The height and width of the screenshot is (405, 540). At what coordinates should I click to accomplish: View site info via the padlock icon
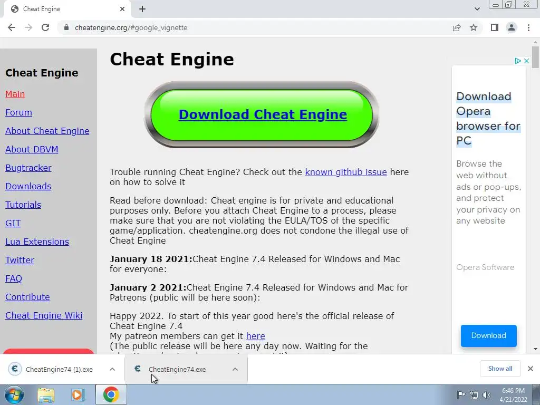click(66, 27)
